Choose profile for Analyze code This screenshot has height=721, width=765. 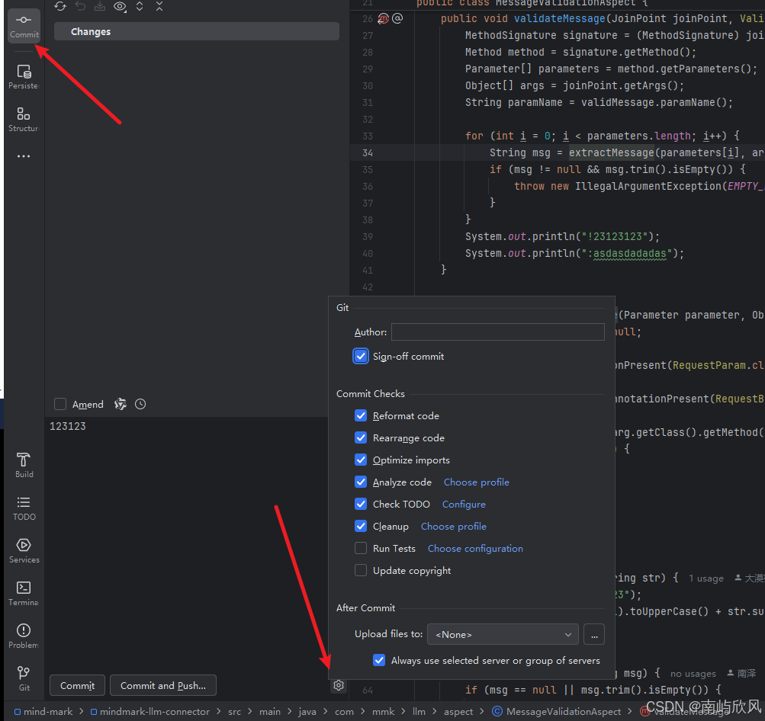tap(476, 482)
